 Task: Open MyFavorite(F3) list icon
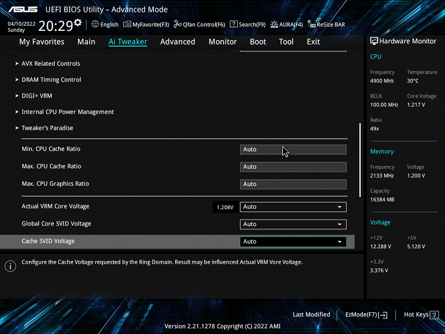point(127,25)
